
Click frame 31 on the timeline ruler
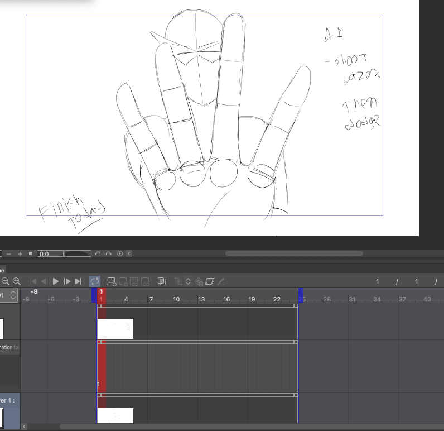(352, 299)
